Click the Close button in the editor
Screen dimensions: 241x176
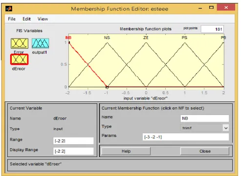point(205,151)
